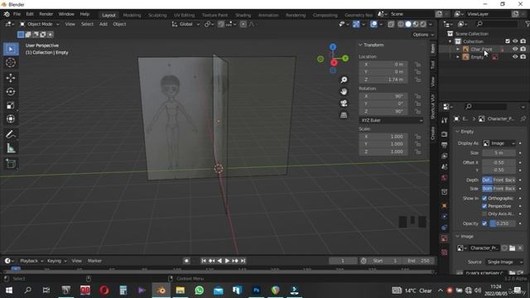Image resolution: width=530 pixels, height=298 pixels.
Task: Toggle the Collection exclude checkbox
Action: 508,41
